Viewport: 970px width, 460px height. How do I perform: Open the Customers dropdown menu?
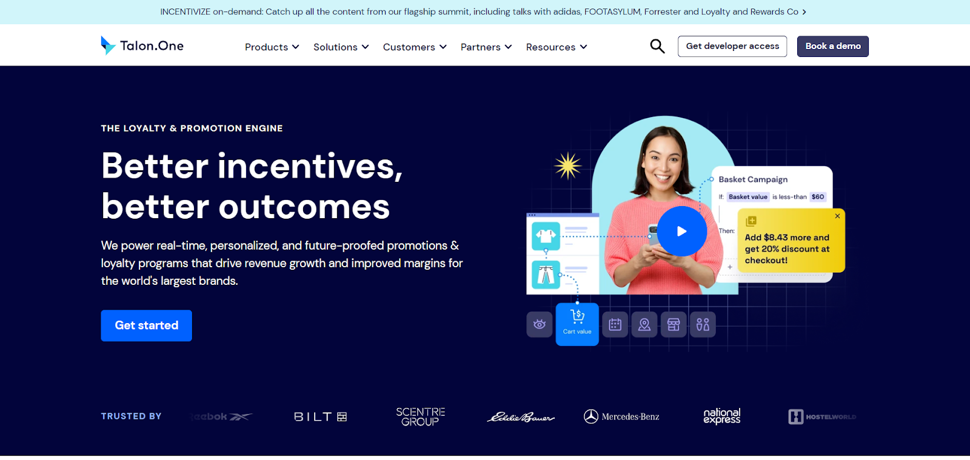415,47
